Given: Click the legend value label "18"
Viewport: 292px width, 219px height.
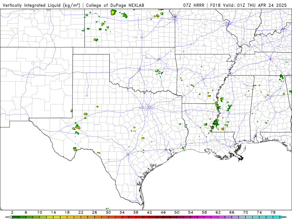Looking at the screenshot, I should pos(67,212).
